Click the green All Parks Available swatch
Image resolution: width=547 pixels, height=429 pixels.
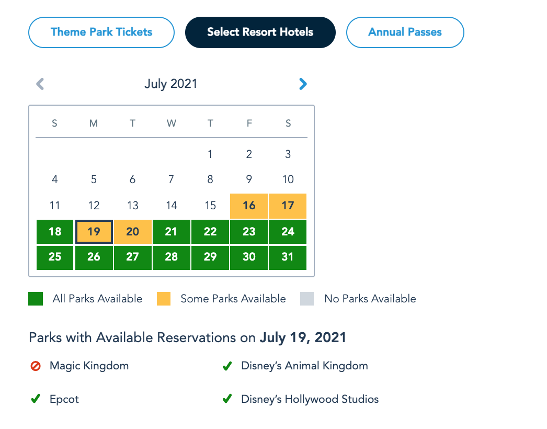click(x=36, y=299)
